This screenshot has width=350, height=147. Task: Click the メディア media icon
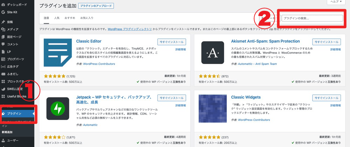[3, 29]
